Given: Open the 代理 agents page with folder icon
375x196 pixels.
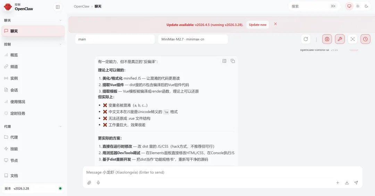Looking at the screenshot, I should (33, 137).
